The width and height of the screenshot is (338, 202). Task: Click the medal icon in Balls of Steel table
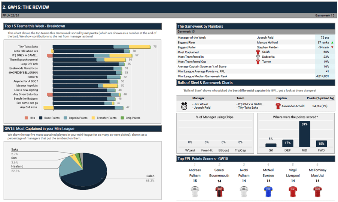[184, 106]
